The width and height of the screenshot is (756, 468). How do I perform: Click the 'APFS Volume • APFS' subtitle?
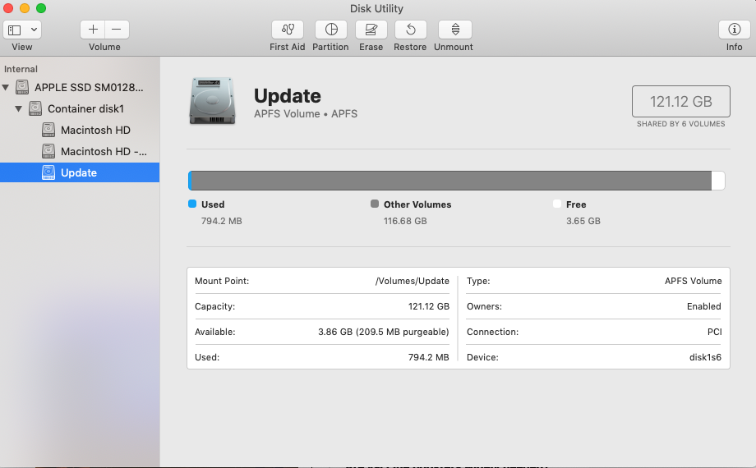306,114
